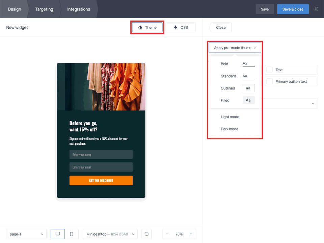Switch to the mobile preview icon
The width and height of the screenshot is (324, 243).
pyautogui.click(x=72, y=234)
